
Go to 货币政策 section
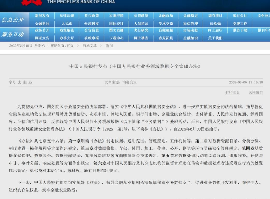coord(92,16)
